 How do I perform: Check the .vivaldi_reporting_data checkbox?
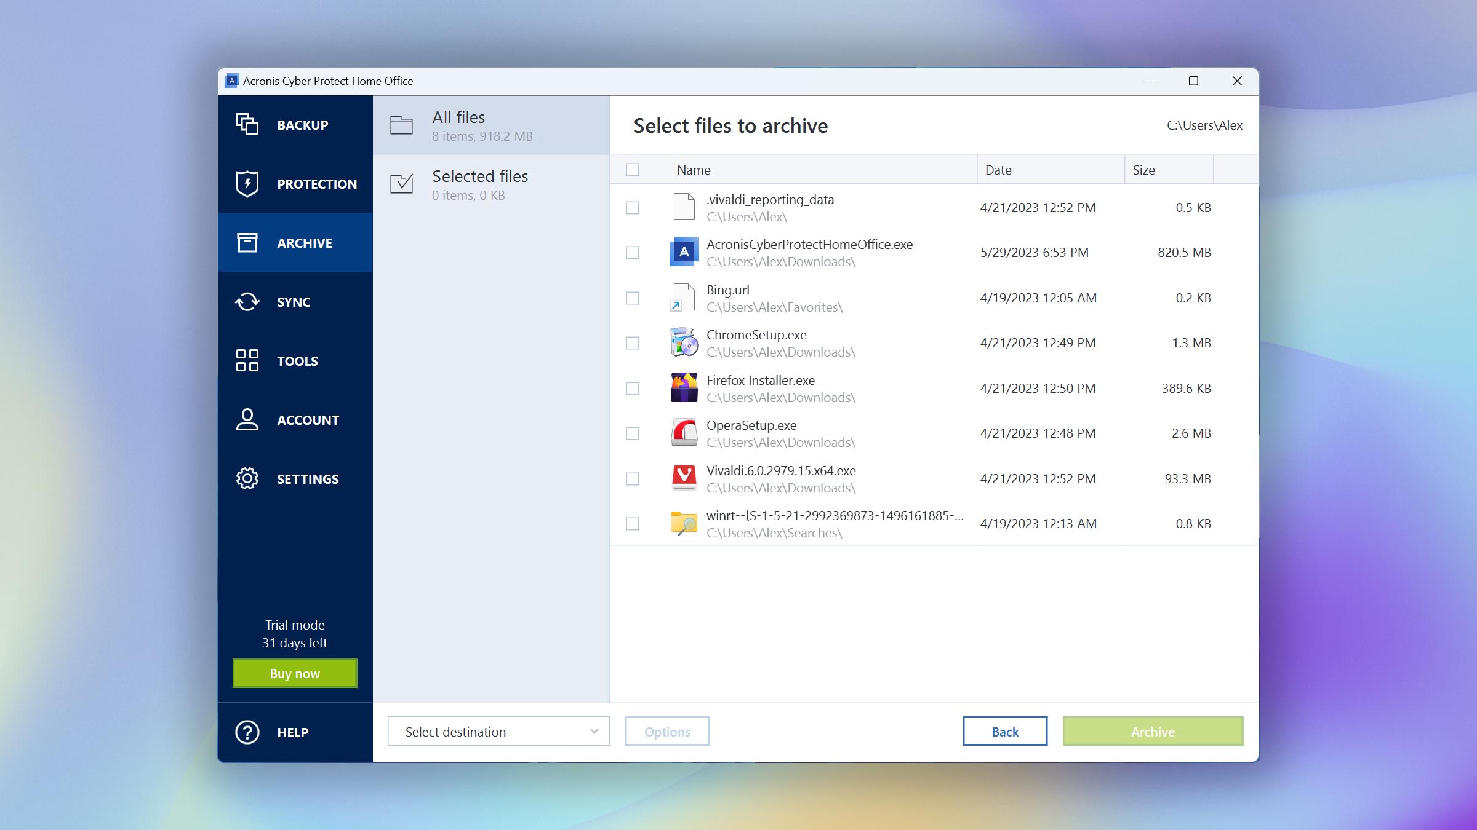[633, 208]
